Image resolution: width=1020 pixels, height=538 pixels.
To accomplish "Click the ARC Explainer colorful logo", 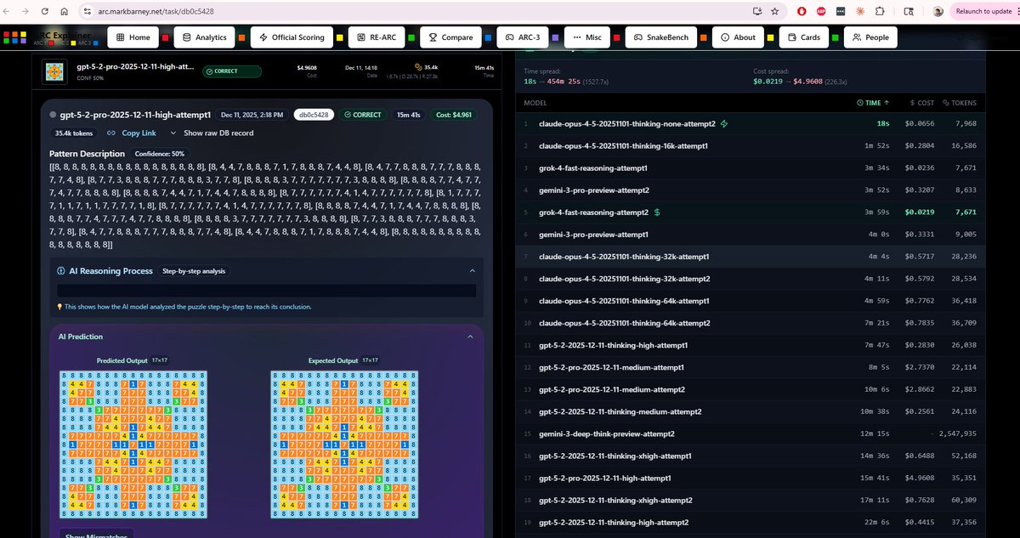I will [x=17, y=37].
